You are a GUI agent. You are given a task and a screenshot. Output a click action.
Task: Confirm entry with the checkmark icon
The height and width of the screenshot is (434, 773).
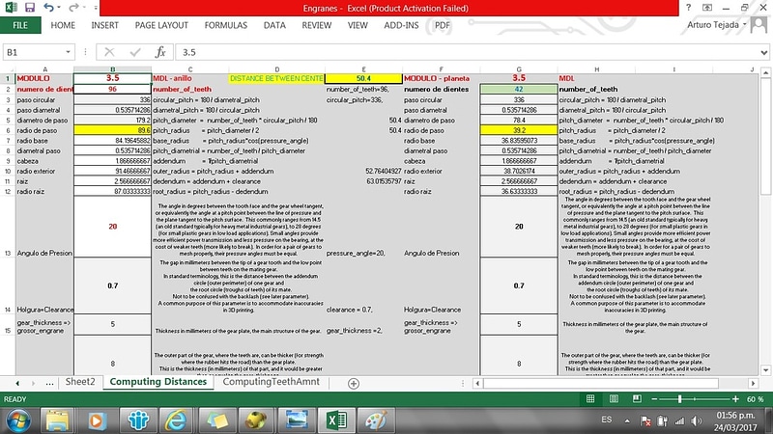point(135,52)
